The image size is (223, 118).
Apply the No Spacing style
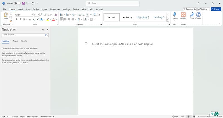pyautogui.click(x=127, y=17)
